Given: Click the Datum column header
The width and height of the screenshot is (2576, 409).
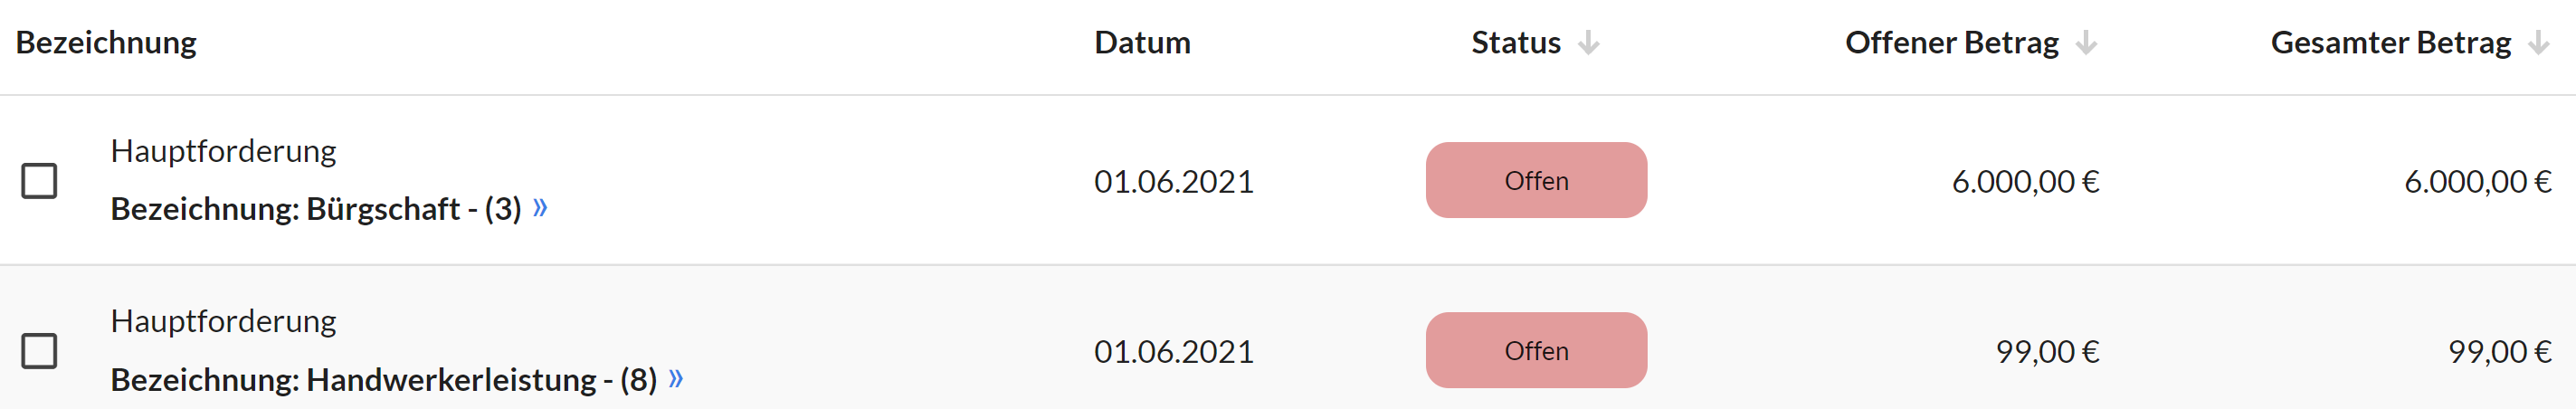Looking at the screenshot, I should (x=1142, y=43).
